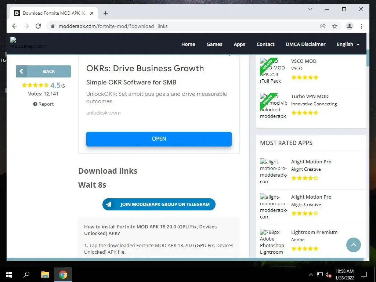Open the VSCO MOD app link
The height and width of the screenshot is (282, 376).
click(304, 61)
